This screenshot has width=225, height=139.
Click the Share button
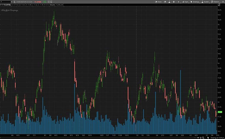click(x=159, y=2)
